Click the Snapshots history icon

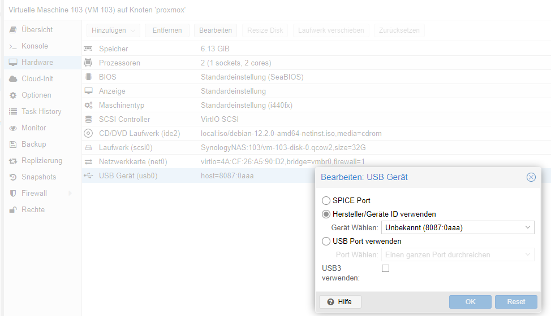(x=13, y=177)
